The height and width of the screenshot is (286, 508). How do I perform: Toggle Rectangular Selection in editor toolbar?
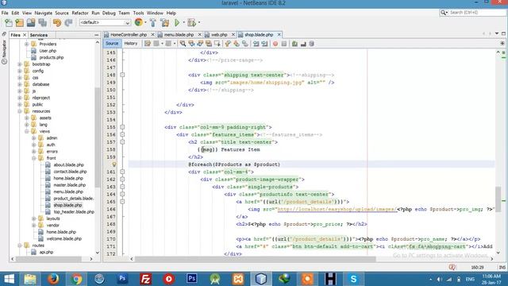point(217,44)
